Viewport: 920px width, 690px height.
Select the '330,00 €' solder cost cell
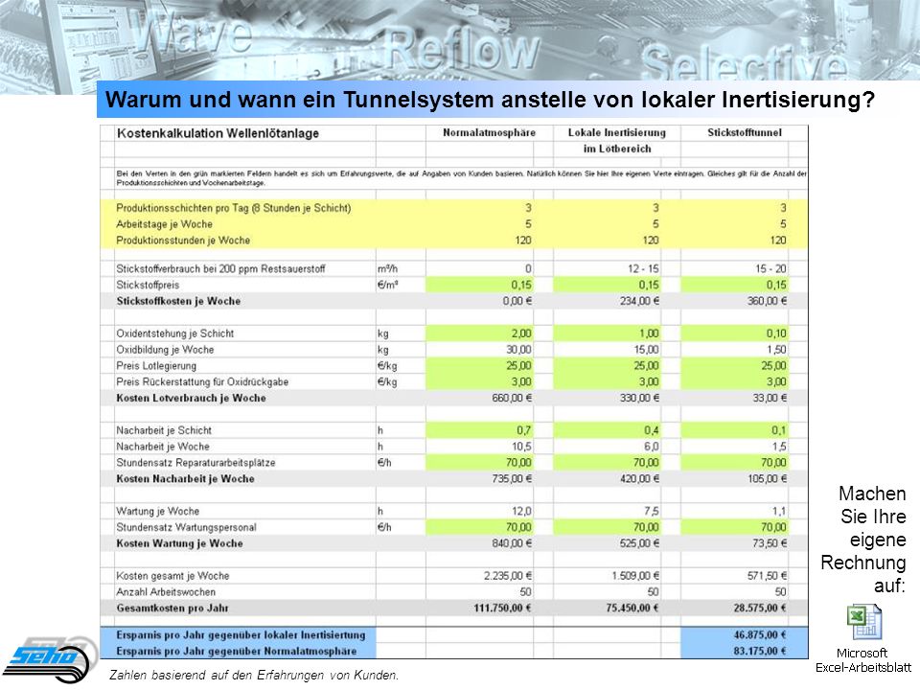coord(639,398)
